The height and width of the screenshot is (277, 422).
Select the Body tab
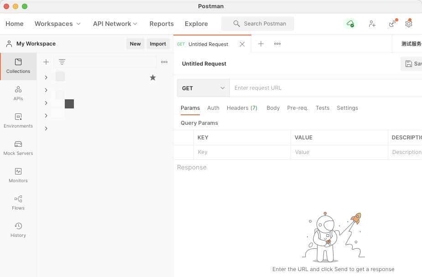[x=273, y=108]
